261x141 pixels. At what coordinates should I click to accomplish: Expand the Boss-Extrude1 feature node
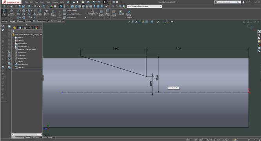click(x=13, y=64)
